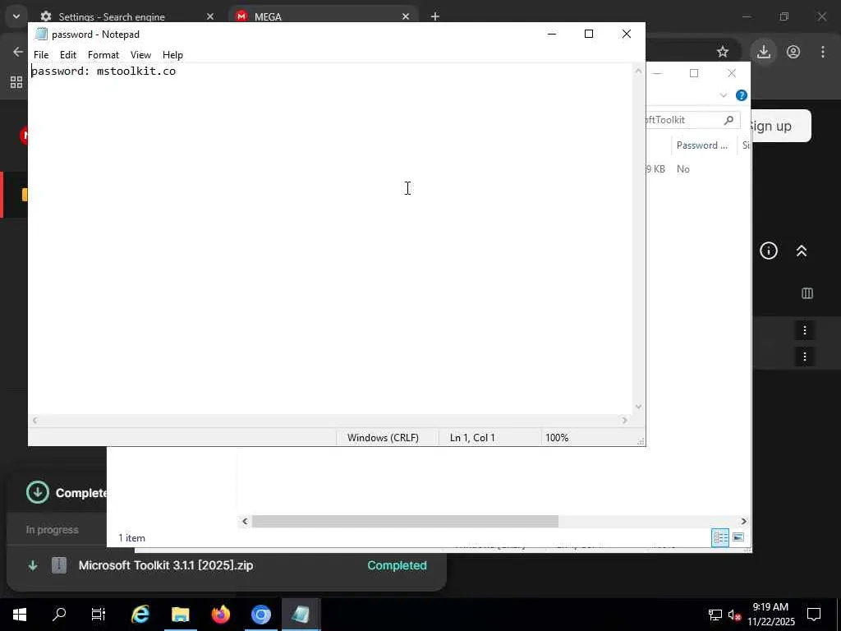Image resolution: width=841 pixels, height=631 pixels.
Task: Click the Completed downloads circle icon
Action: [x=38, y=493]
